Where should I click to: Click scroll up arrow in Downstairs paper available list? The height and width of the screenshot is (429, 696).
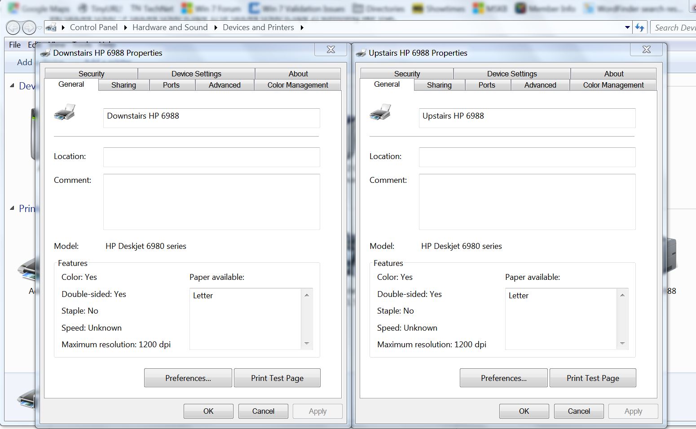click(307, 295)
